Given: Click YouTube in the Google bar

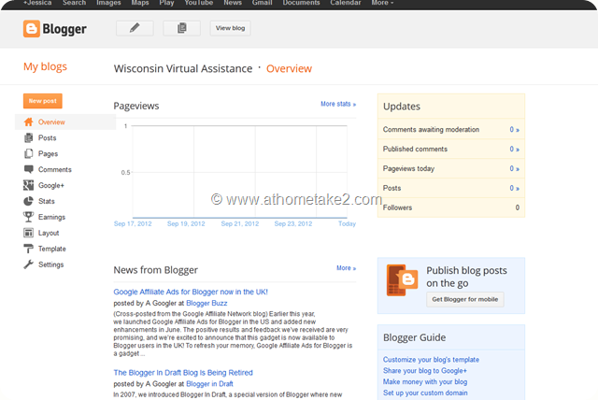Looking at the screenshot, I should click(x=199, y=3).
